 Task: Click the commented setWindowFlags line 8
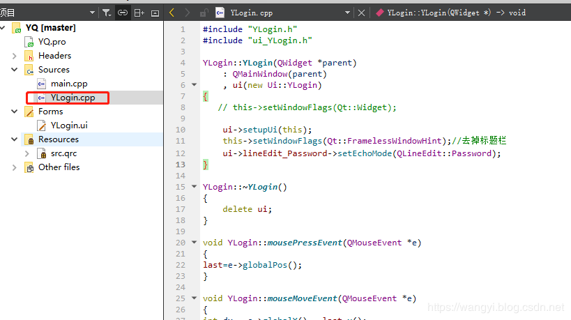pos(307,107)
